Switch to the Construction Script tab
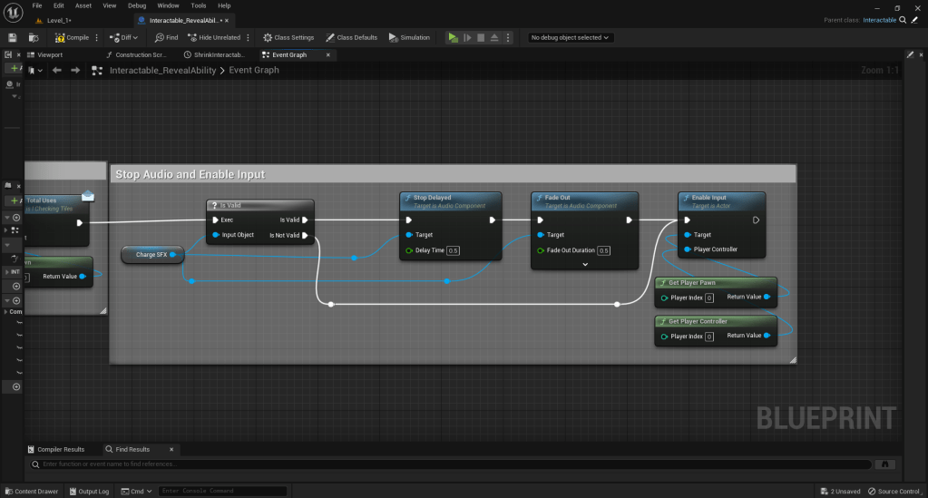The image size is (928, 498). click(136, 54)
